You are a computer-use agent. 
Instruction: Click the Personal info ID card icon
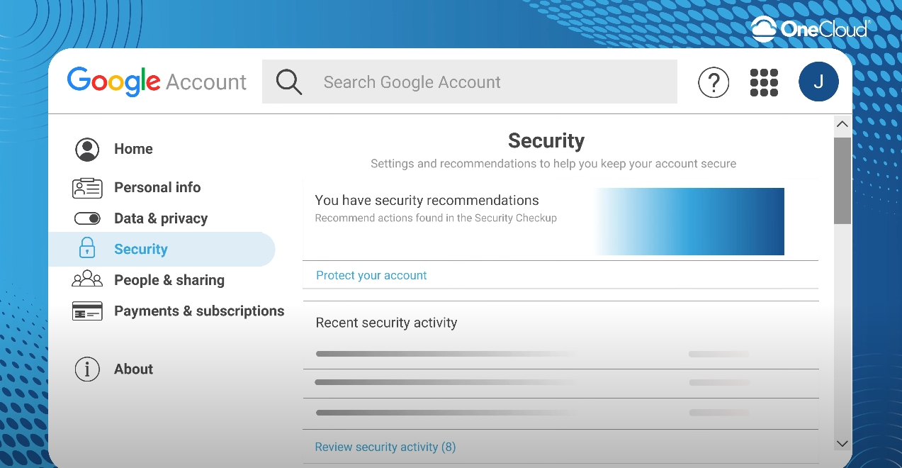(87, 188)
